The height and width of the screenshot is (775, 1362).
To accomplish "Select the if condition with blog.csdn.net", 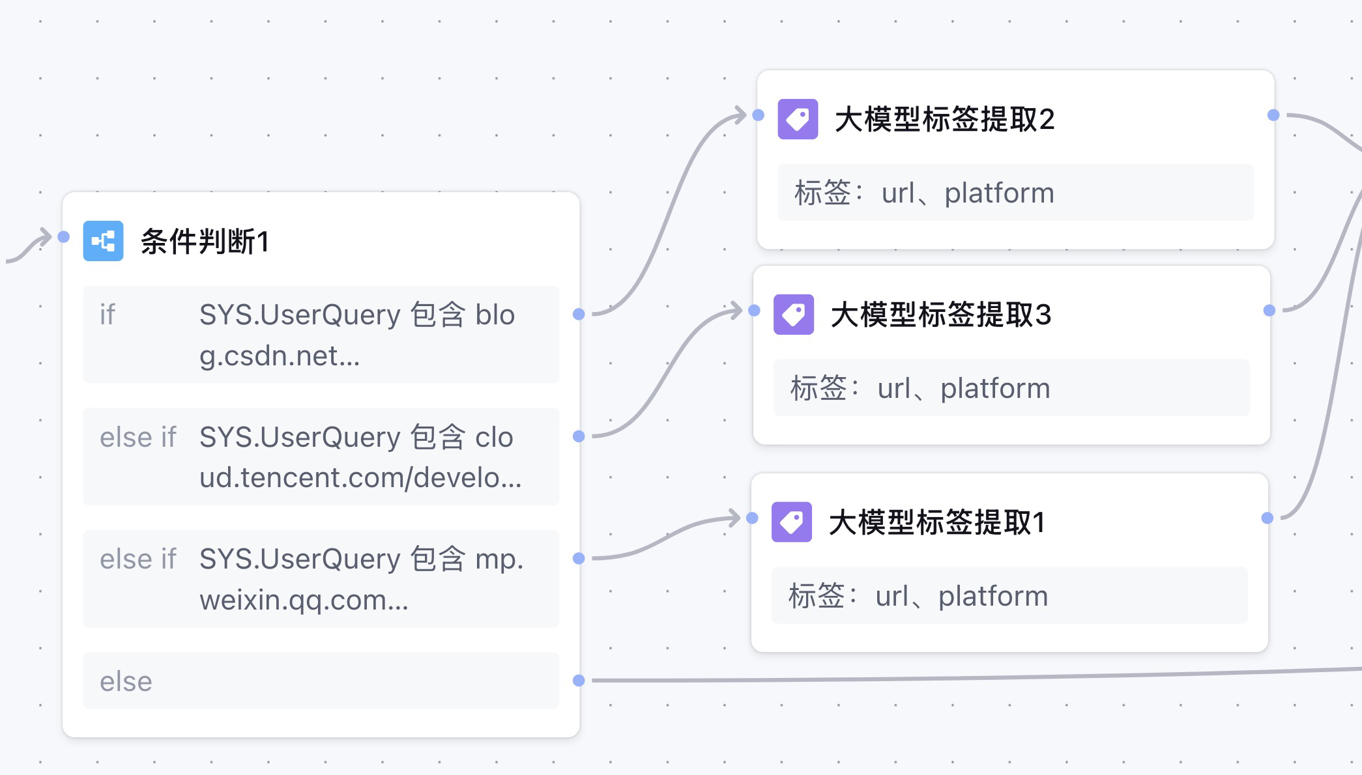I will pos(321,335).
